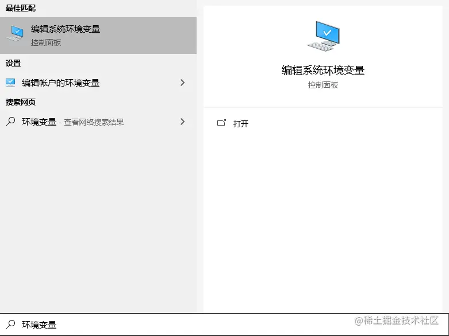Image resolution: width=449 pixels, height=336 pixels.
Task: Open web search result 环境变量 - 查看网络搜索结果
Action: coord(98,122)
